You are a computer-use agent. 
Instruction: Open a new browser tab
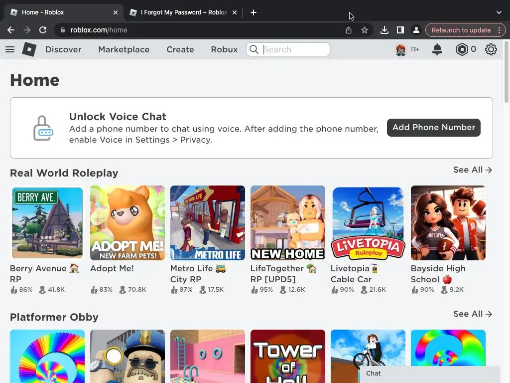point(254,12)
